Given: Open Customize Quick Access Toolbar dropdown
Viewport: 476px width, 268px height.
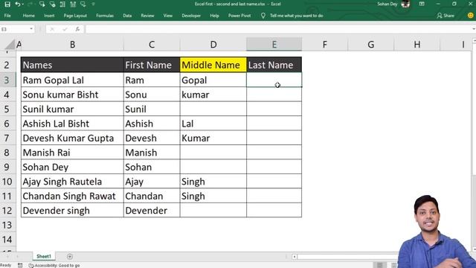Looking at the screenshot, I should coord(93,4).
